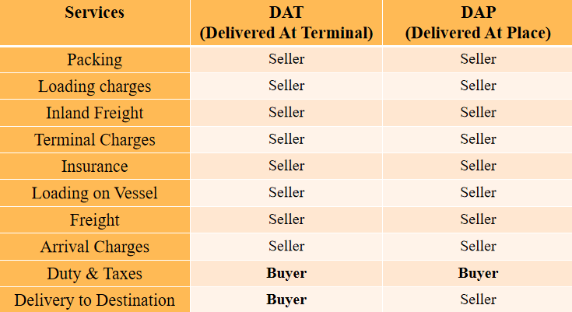Select the Arrival Charges row label
The width and height of the screenshot is (572, 312).
click(94, 247)
